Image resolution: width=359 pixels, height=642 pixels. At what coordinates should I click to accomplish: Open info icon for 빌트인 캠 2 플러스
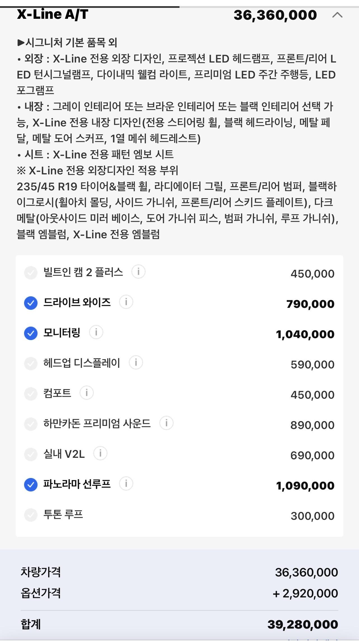point(138,272)
